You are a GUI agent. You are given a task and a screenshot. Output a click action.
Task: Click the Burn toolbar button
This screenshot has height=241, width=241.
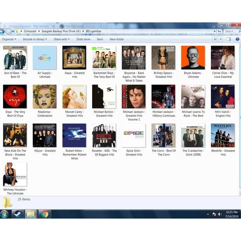point(100,39)
